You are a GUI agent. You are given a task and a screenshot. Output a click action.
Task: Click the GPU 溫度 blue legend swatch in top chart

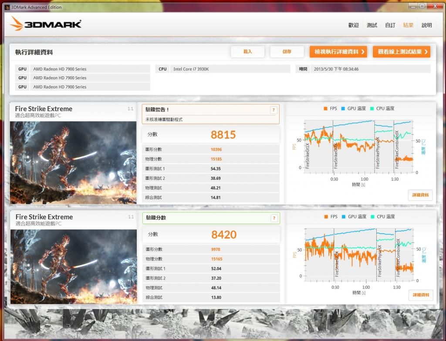click(x=343, y=109)
